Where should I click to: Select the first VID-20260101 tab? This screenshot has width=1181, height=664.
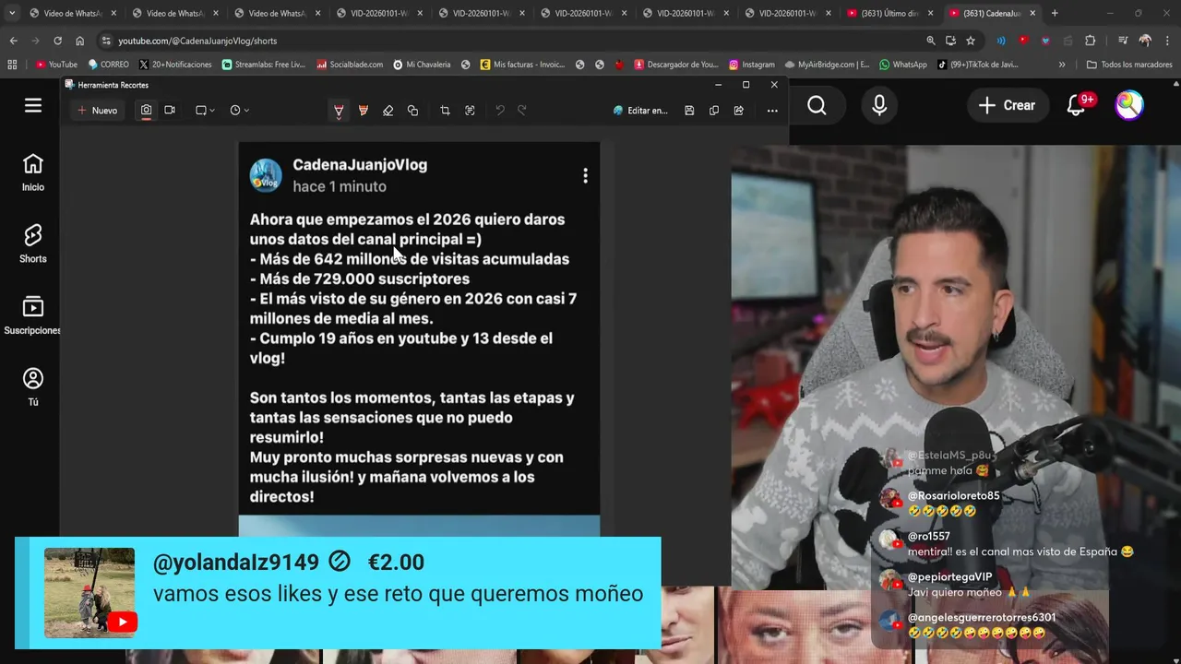[379, 13]
